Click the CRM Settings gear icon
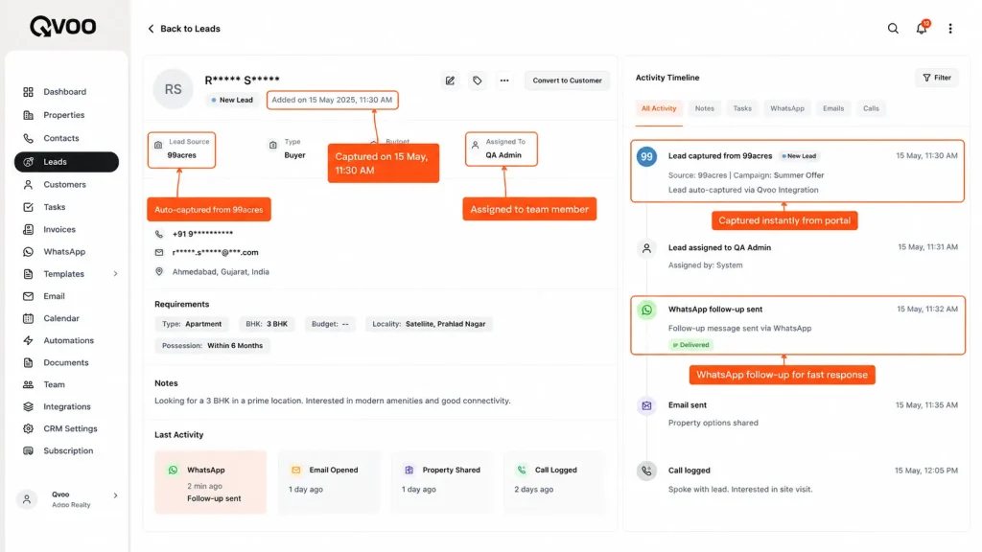 (x=28, y=428)
